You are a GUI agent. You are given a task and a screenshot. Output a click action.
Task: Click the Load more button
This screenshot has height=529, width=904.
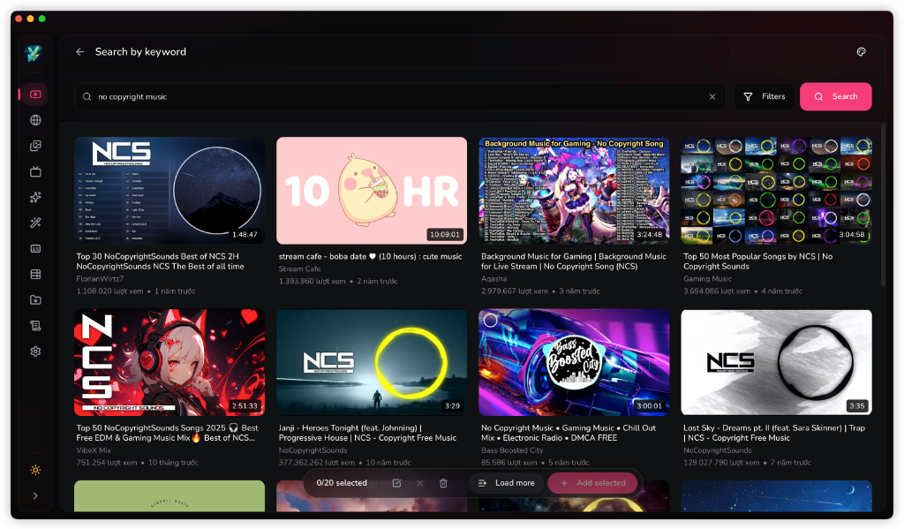click(x=506, y=483)
